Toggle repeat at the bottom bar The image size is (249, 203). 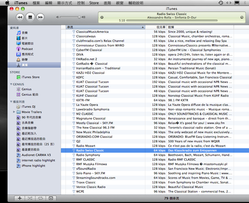coord(40,198)
